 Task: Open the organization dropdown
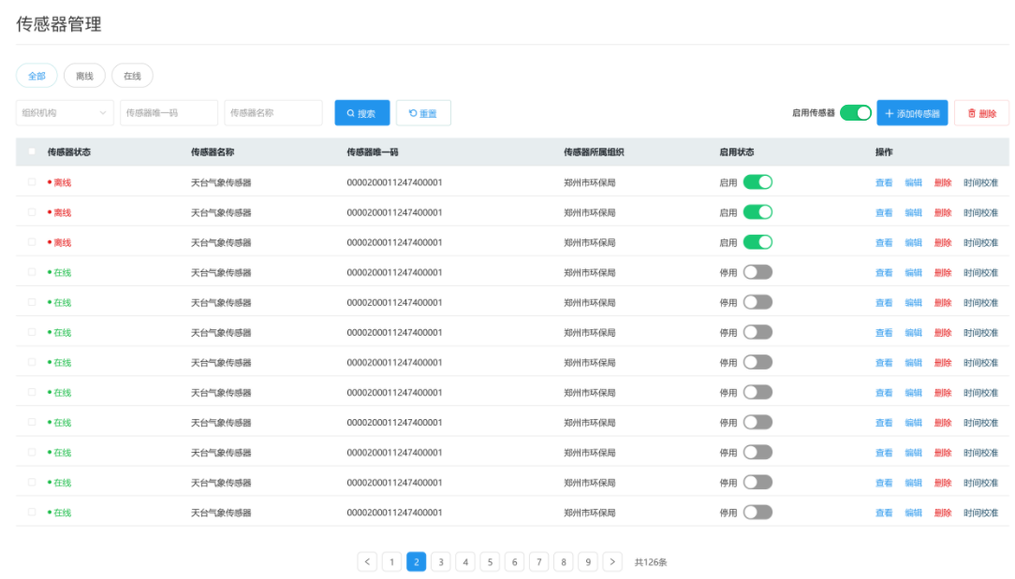click(x=65, y=113)
